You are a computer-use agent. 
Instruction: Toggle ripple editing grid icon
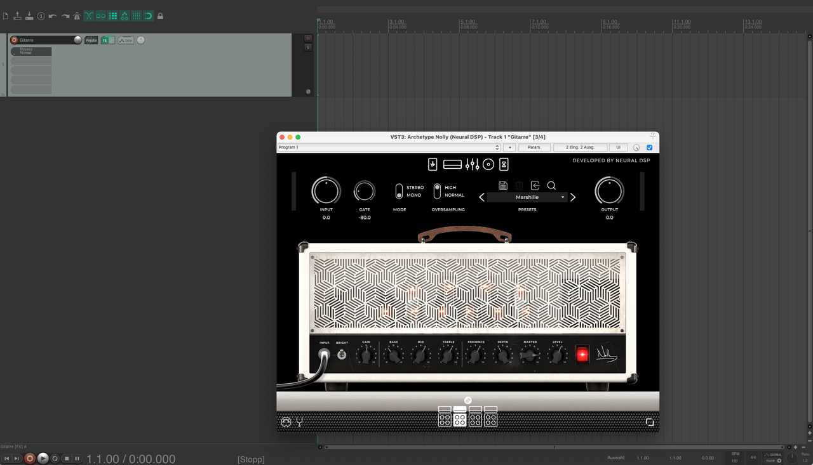(x=113, y=16)
